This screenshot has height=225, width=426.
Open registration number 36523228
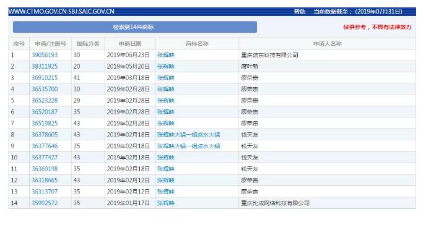[x=45, y=101]
